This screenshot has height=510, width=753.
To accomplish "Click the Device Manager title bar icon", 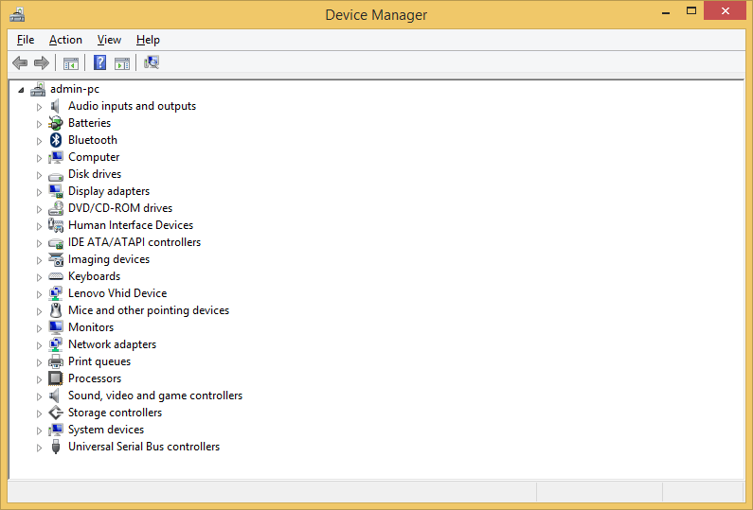I will 17,14.
